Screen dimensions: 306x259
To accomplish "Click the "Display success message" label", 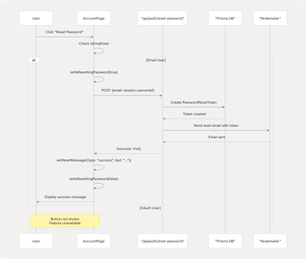I will 65,197.
